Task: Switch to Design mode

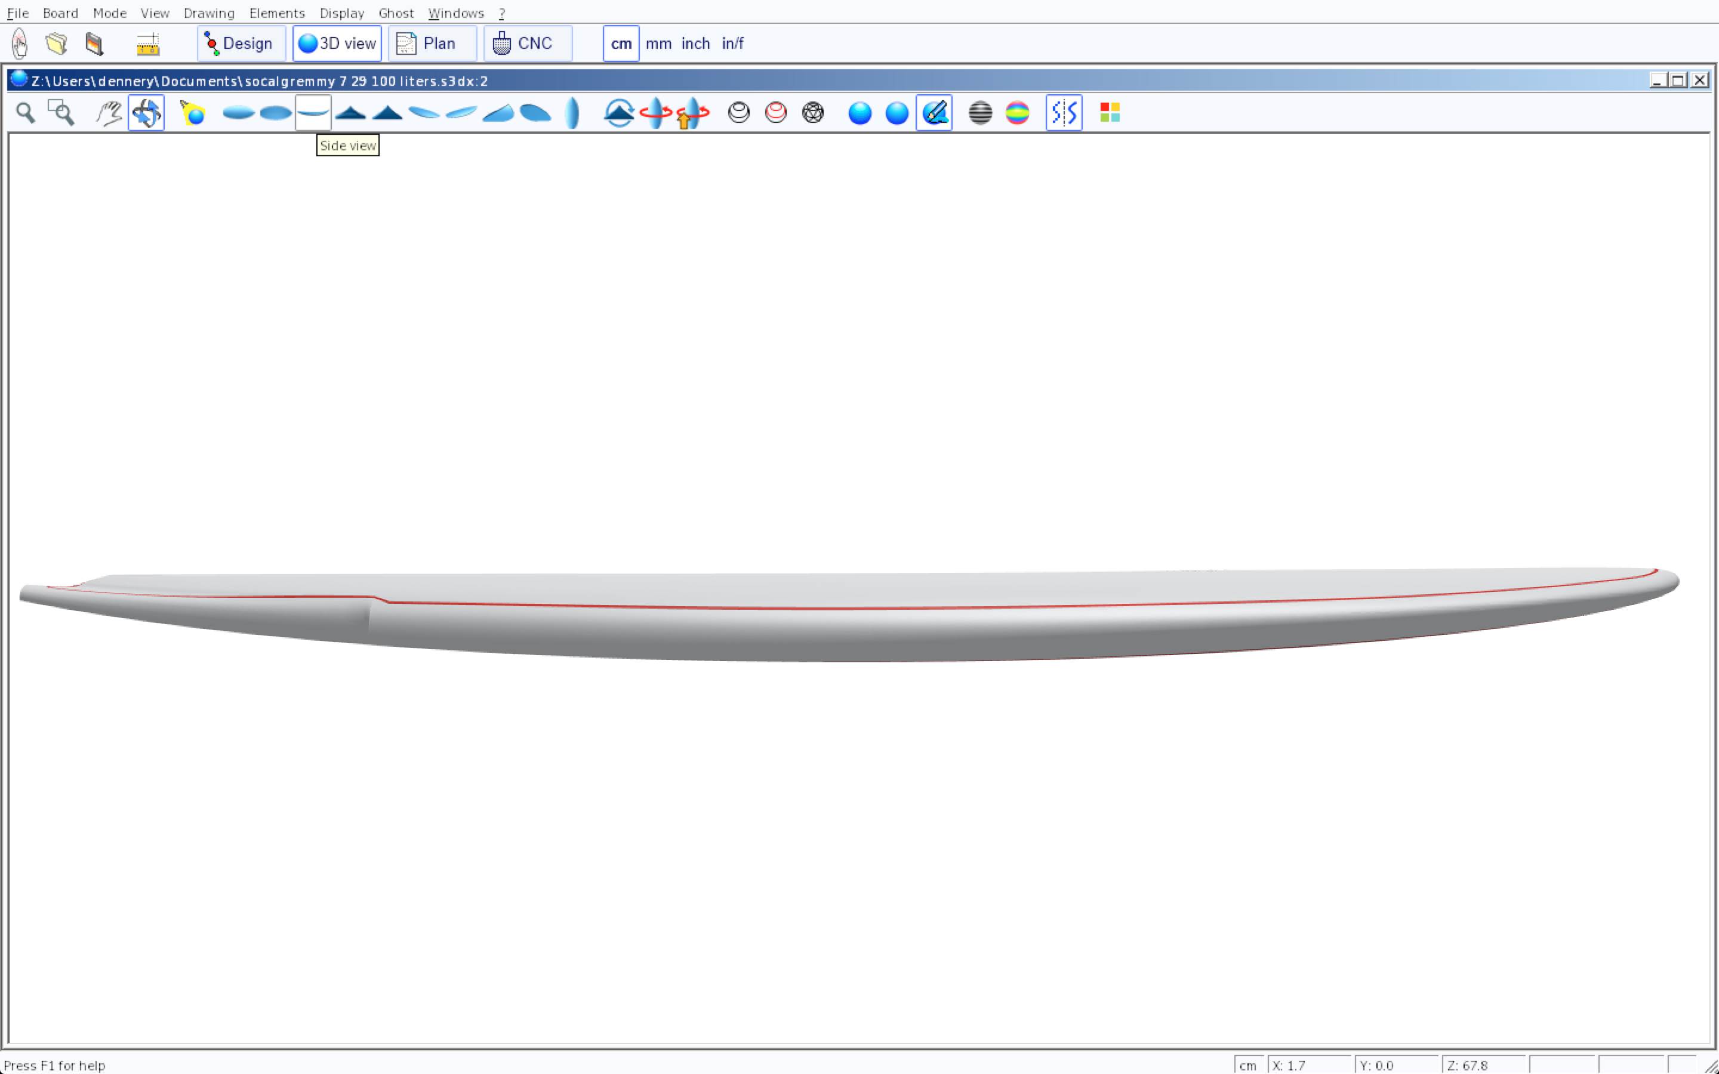Action: [241, 44]
